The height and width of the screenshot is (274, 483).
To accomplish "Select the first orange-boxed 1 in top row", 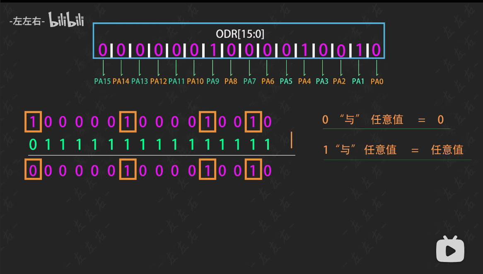I will click(x=33, y=122).
